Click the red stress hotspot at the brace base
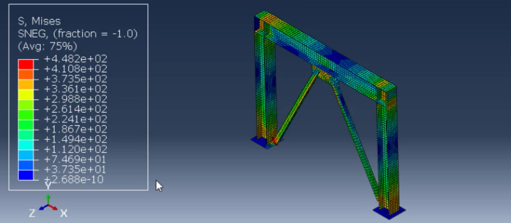This screenshot has width=511, height=223. (274, 141)
